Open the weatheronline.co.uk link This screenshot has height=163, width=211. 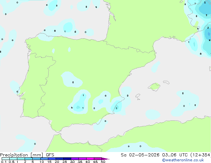tap(183, 160)
